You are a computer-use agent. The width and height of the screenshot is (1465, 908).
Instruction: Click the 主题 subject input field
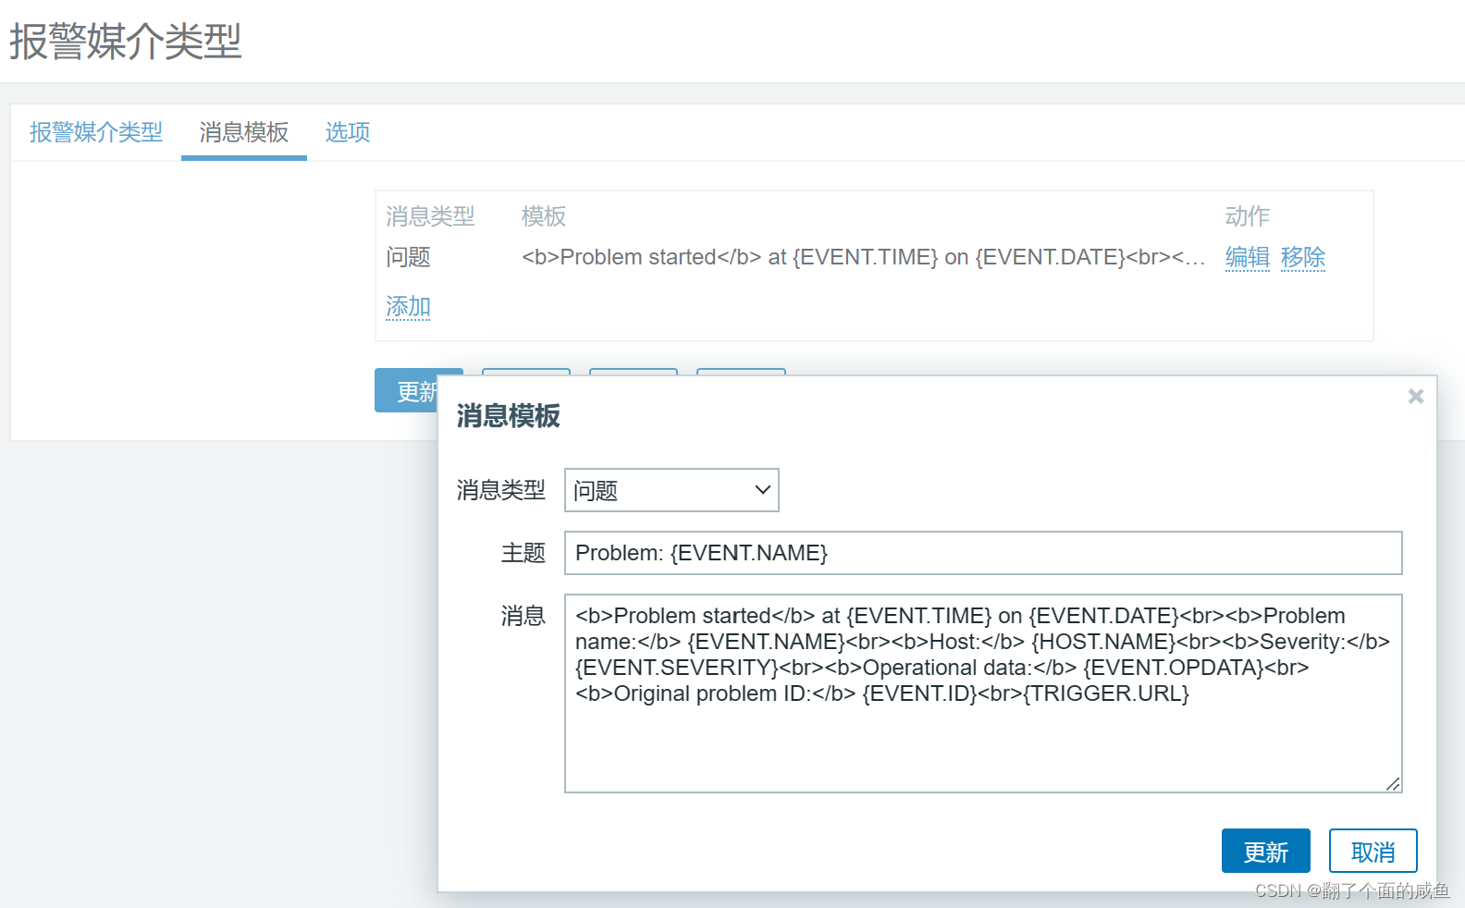click(x=983, y=553)
